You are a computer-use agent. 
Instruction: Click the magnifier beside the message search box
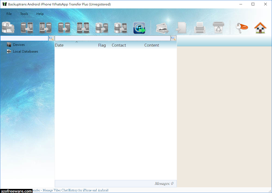coord(174,38)
